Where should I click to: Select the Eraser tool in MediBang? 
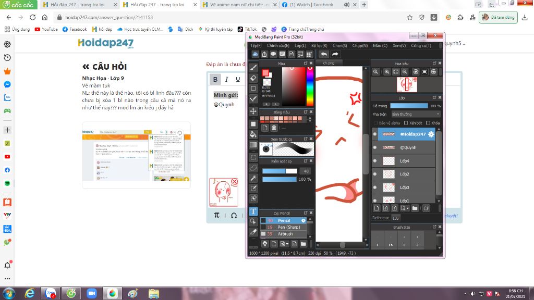[x=253, y=78]
